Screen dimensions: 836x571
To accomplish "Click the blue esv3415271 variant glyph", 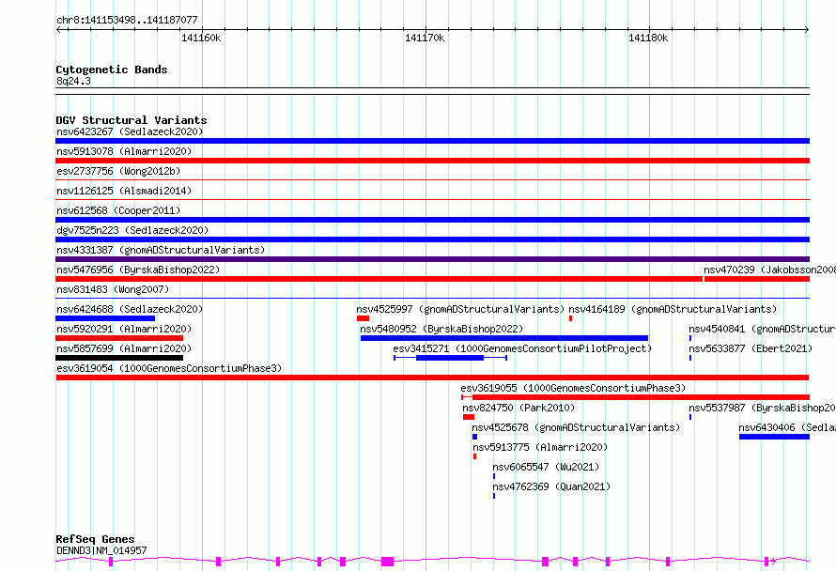I will point(450,358).
